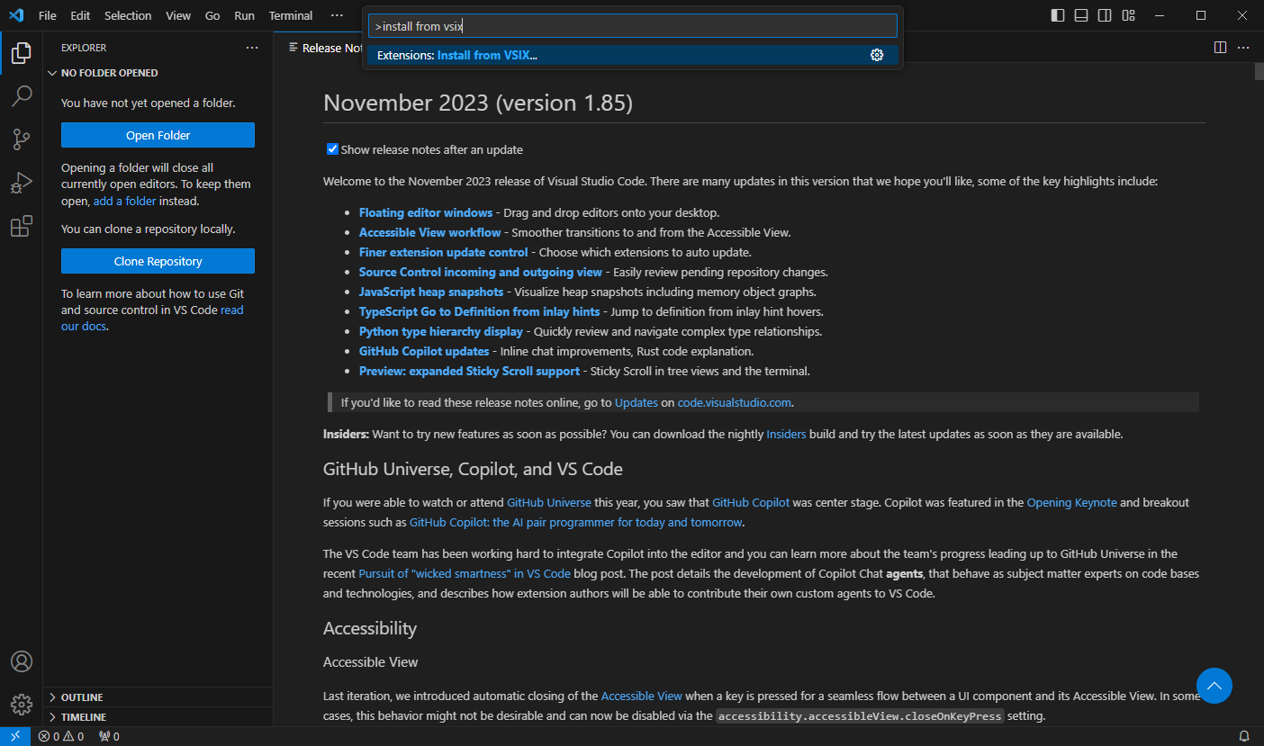Open the Search view in activity bar

coord(22,95)
